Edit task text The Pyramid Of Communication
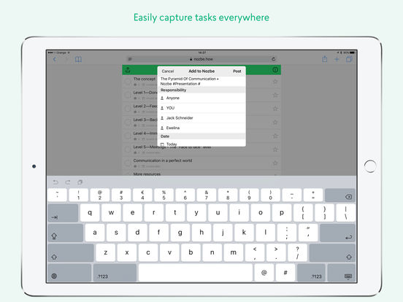 189,81
